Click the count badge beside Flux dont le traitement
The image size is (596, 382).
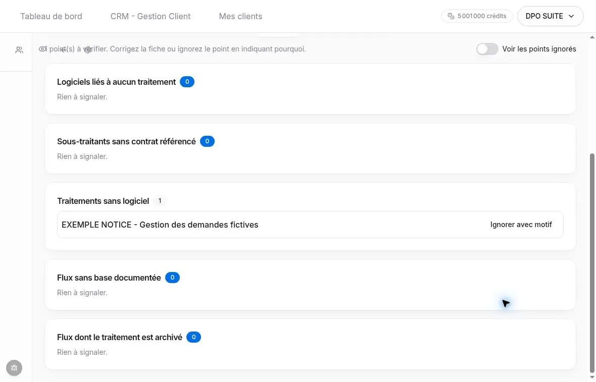[x=193, y=337]
